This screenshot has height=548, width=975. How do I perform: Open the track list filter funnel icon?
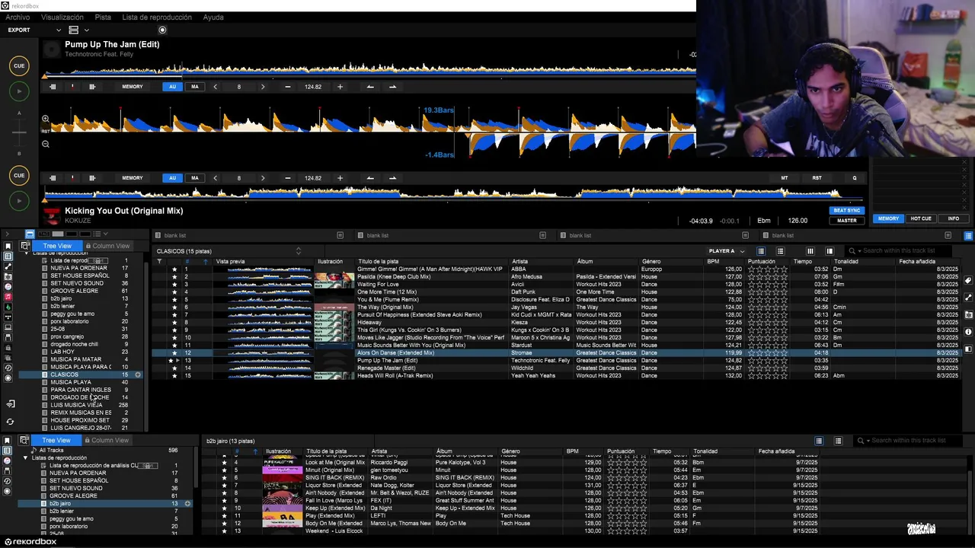coord(159,262)
